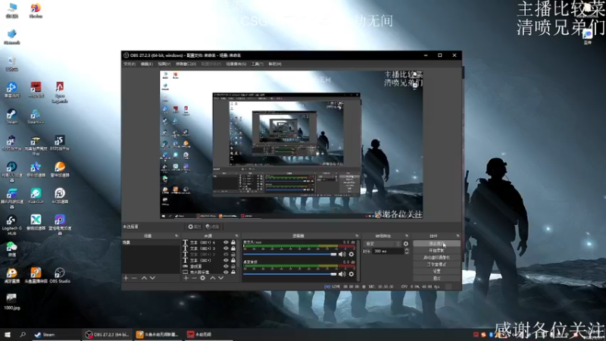Open OBS Studio desktop shortcut

60,275
